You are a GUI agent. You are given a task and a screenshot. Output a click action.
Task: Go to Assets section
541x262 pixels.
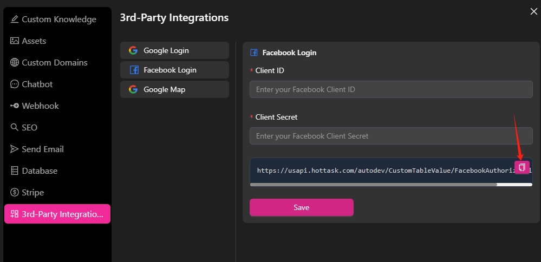[x=57, y=41]
